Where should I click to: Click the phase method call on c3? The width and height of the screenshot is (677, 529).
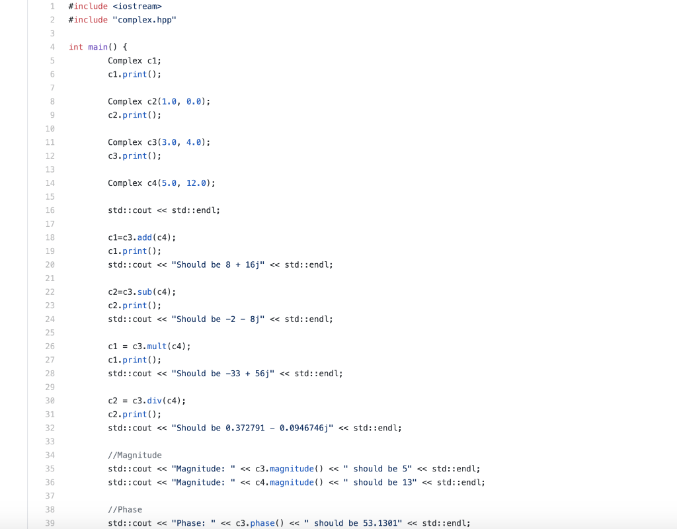(261, 522)
